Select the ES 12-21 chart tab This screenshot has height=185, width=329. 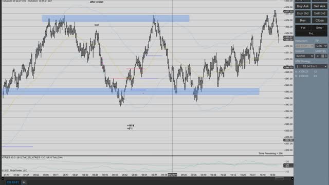[13, 182]
